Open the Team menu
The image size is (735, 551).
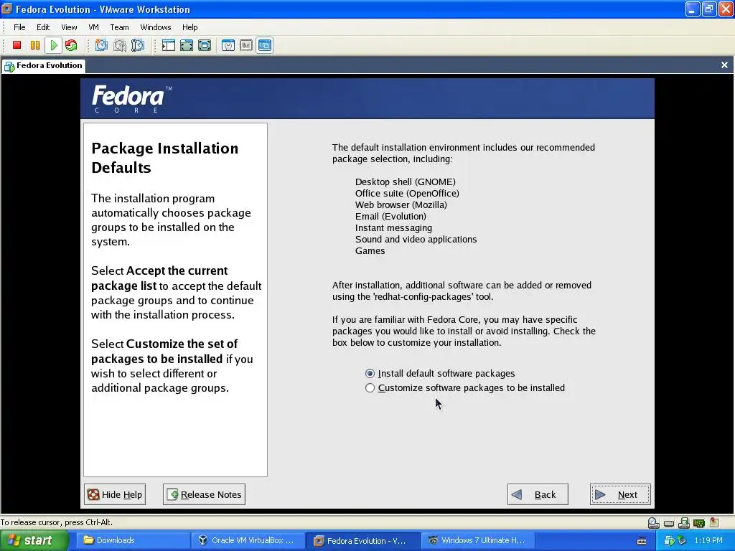[119, 27]
